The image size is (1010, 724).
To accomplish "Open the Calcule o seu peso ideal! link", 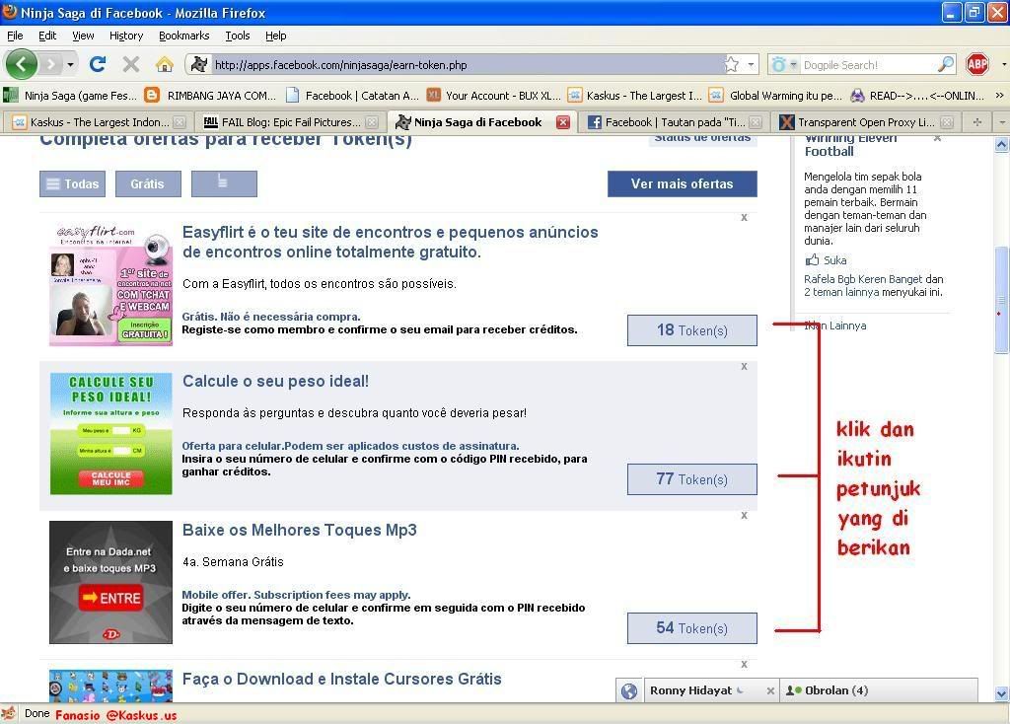I will point(276,382).
